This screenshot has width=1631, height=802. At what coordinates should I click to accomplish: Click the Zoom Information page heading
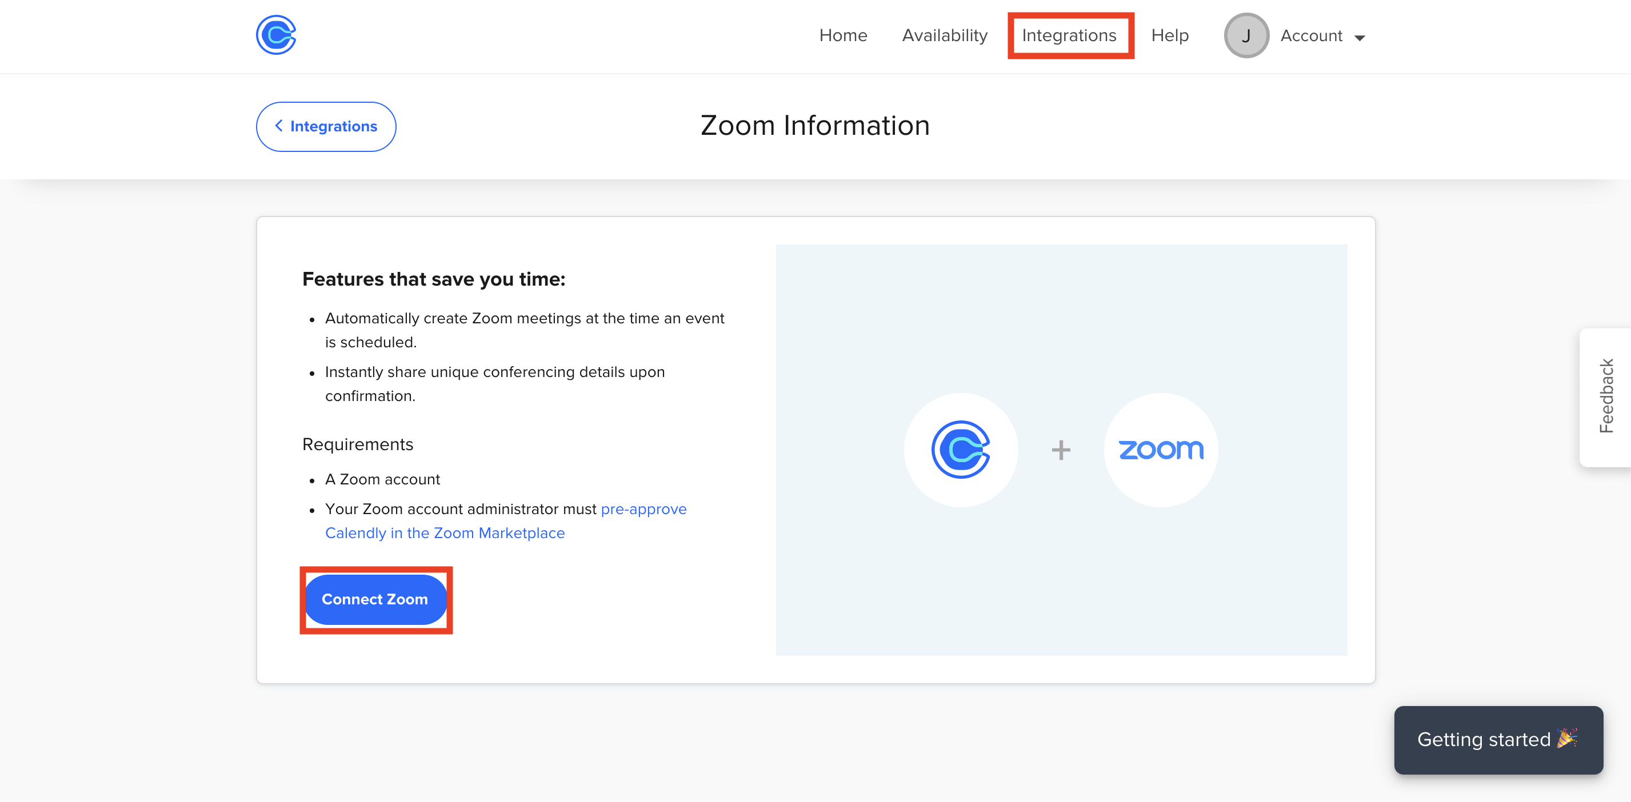tap(815, 125)
